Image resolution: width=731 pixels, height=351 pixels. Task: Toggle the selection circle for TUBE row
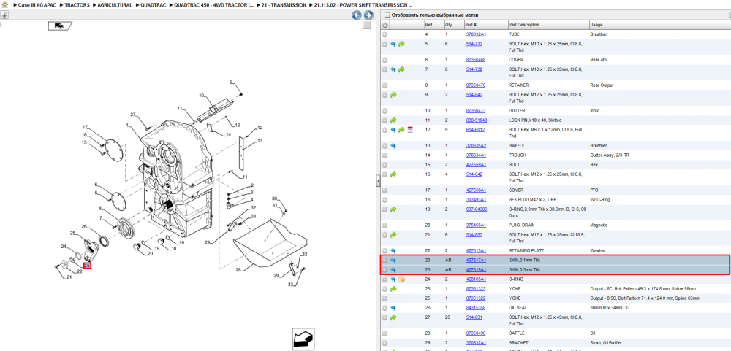coord(385,34)
